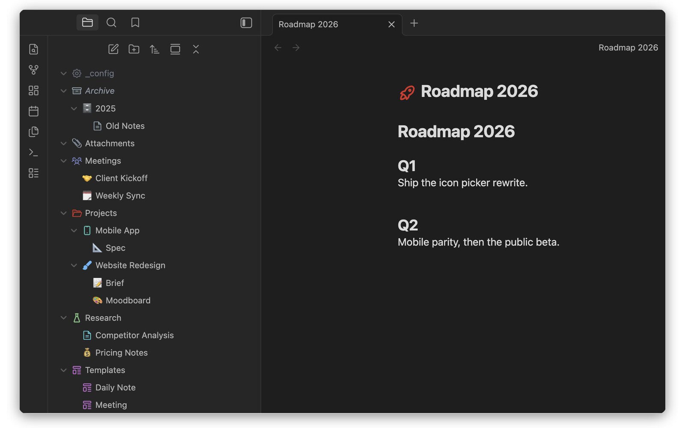
Task: Collapse the Projects folder chevron
Action: [63, 213]
